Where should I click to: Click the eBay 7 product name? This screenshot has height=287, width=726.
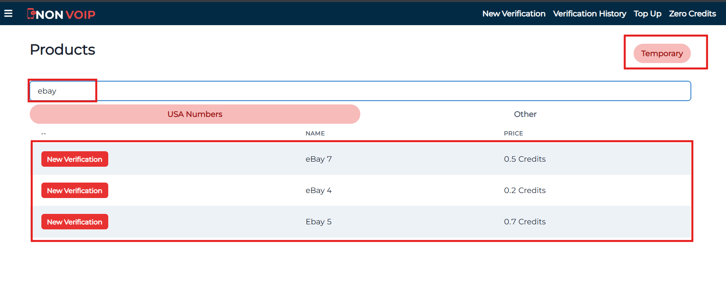(319, 159)
